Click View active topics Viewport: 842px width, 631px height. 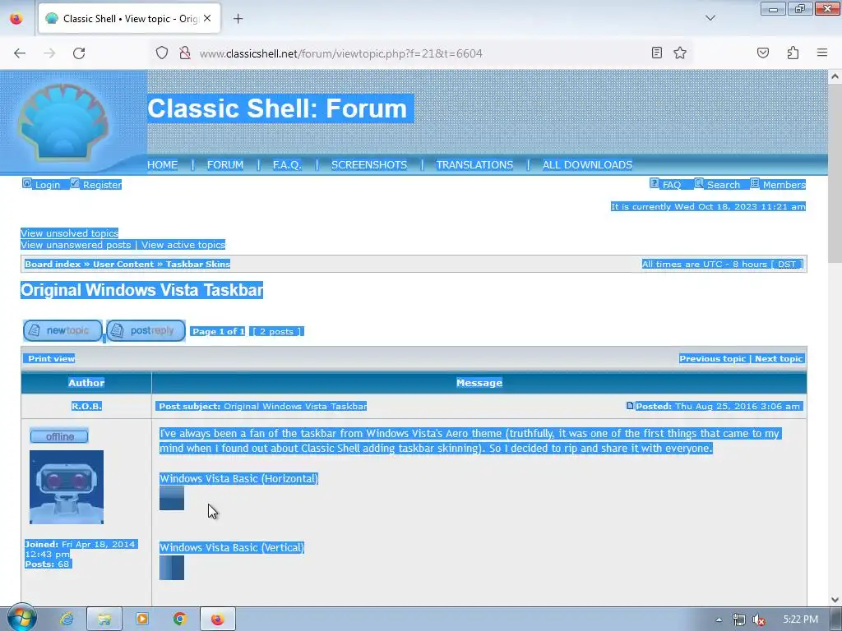click(x=183, y=245)
